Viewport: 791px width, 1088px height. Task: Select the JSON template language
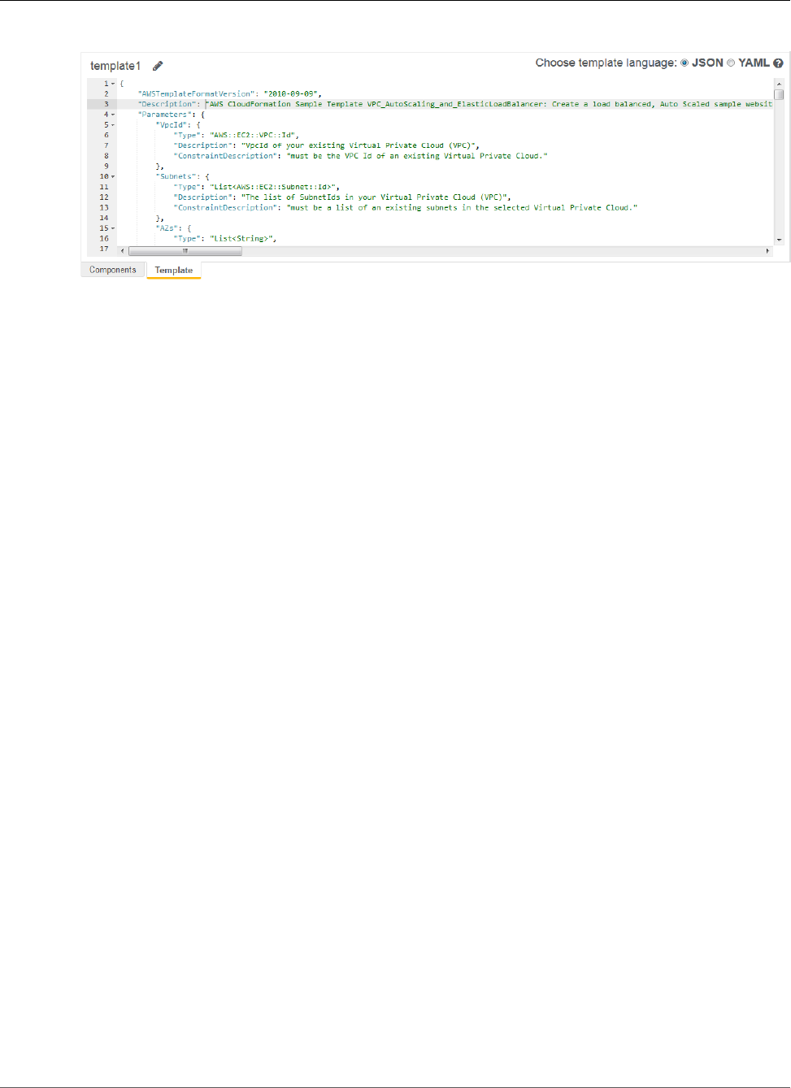(x=685, y=63)
